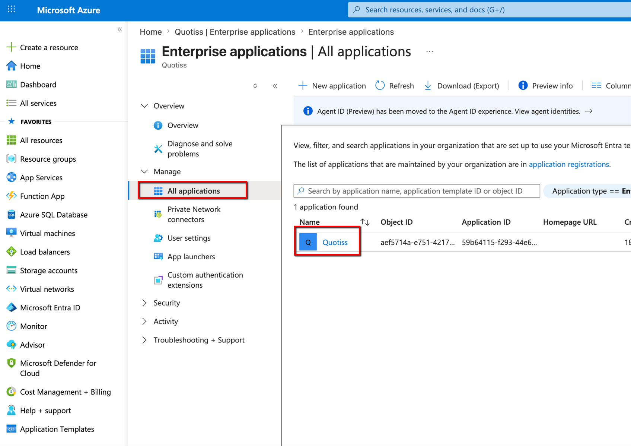Collapse the left portal sidebar
Viewport: 631px width, 446px height.
(120, 29)
